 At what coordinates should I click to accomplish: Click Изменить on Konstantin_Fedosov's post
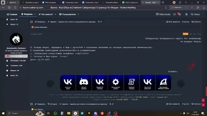tap(40, 104)
